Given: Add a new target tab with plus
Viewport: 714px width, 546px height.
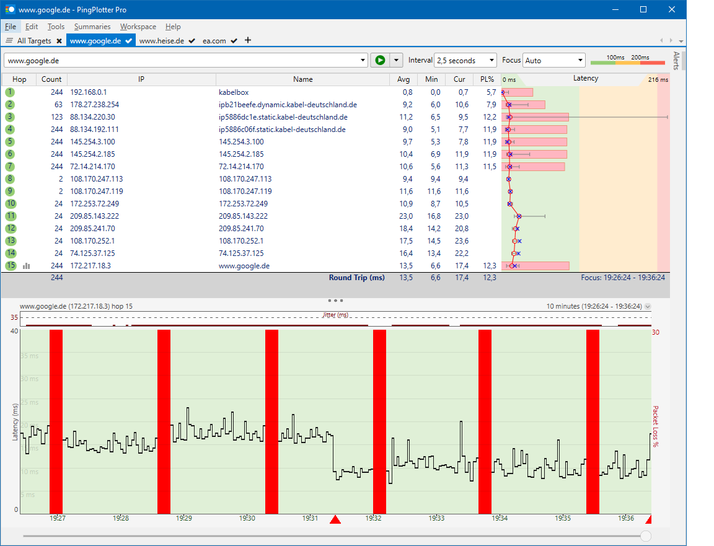Looking at the screenshot, I should tap(248, 40).
